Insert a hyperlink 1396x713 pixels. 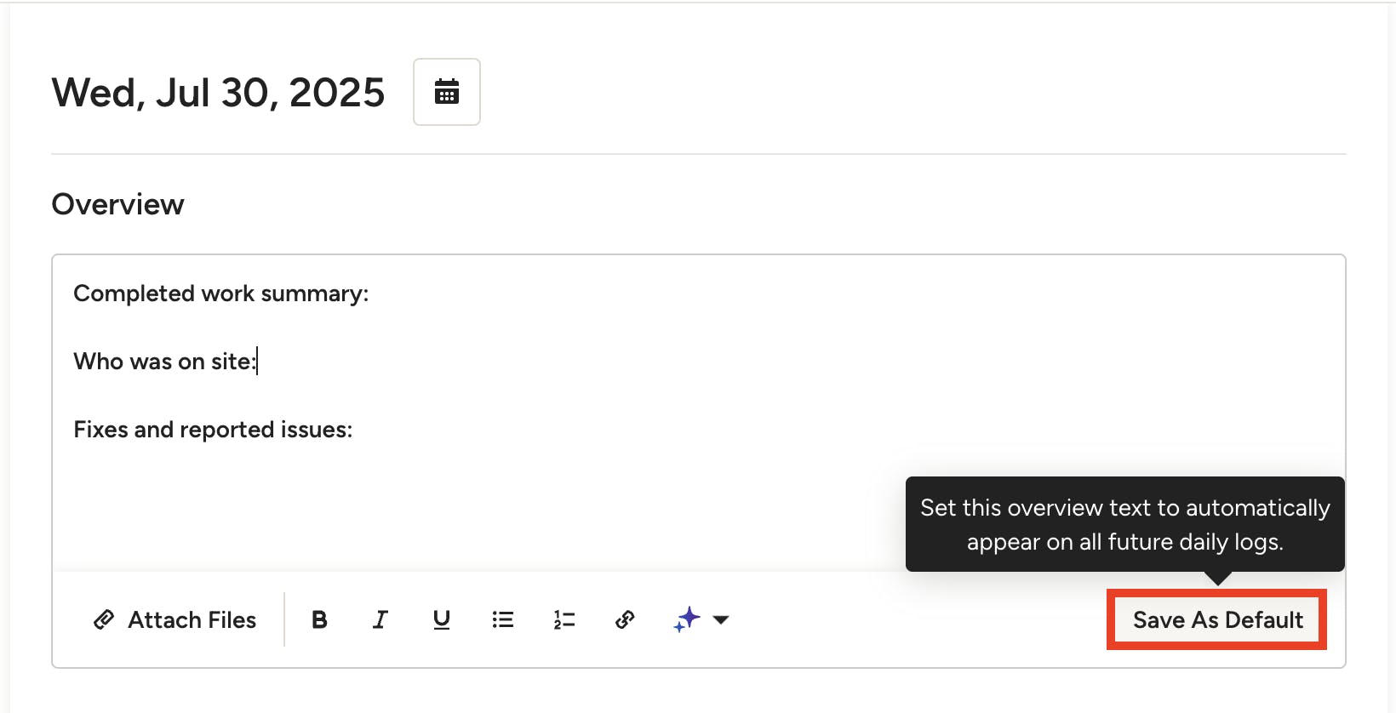625,619
